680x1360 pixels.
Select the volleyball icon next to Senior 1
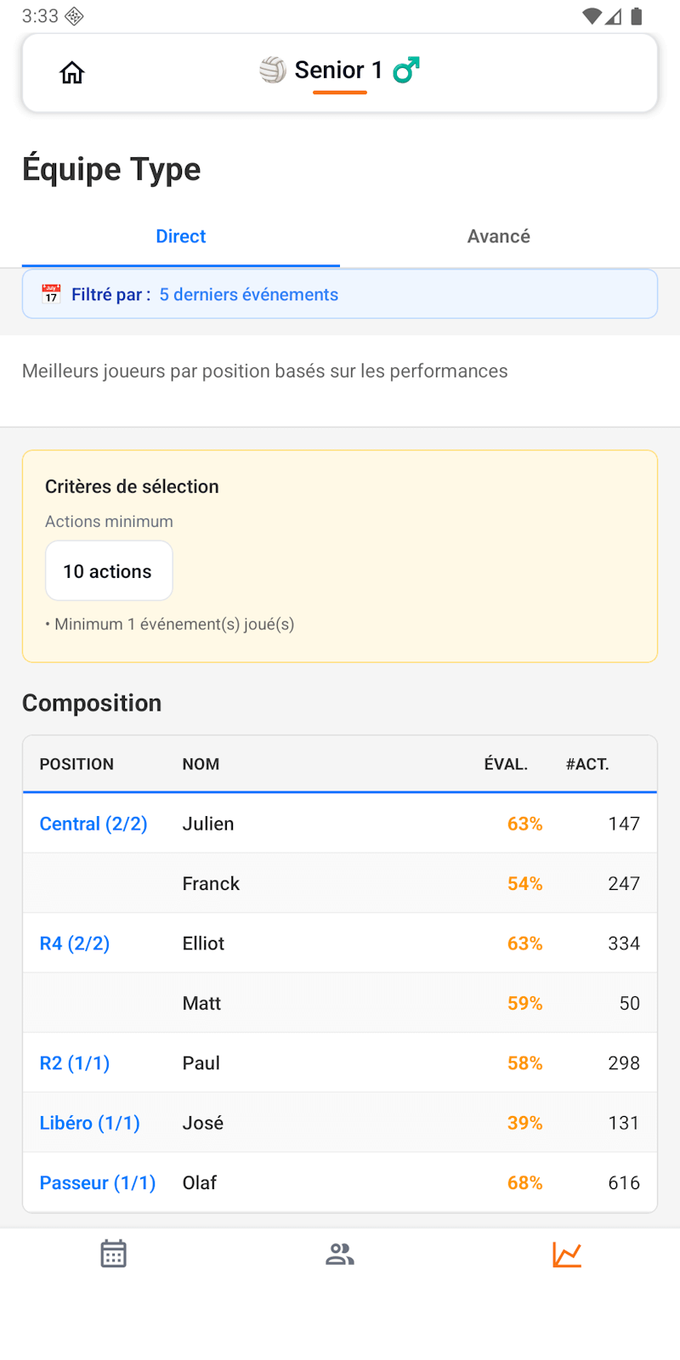click(x=271, y=71)
